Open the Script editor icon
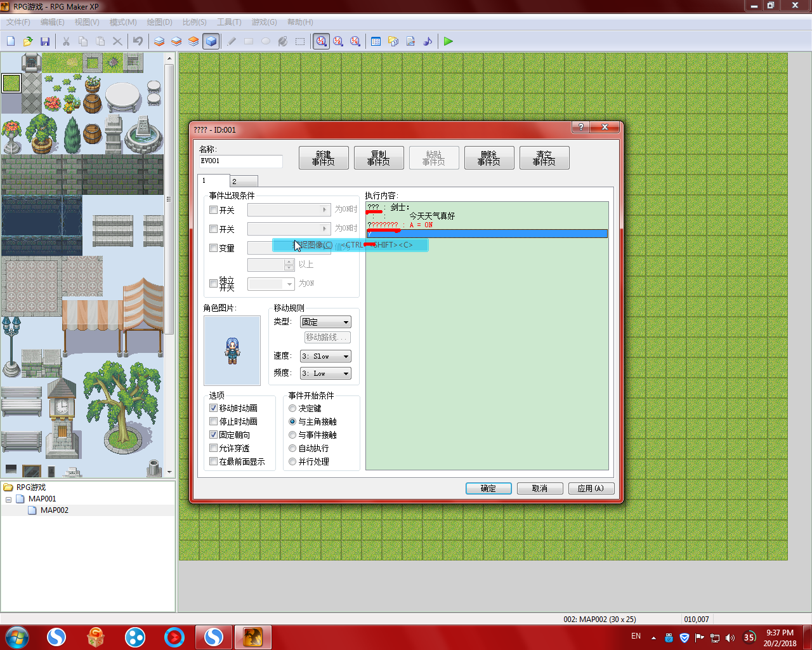The height and width of the screenshot is (650, 812). [410, 41]
